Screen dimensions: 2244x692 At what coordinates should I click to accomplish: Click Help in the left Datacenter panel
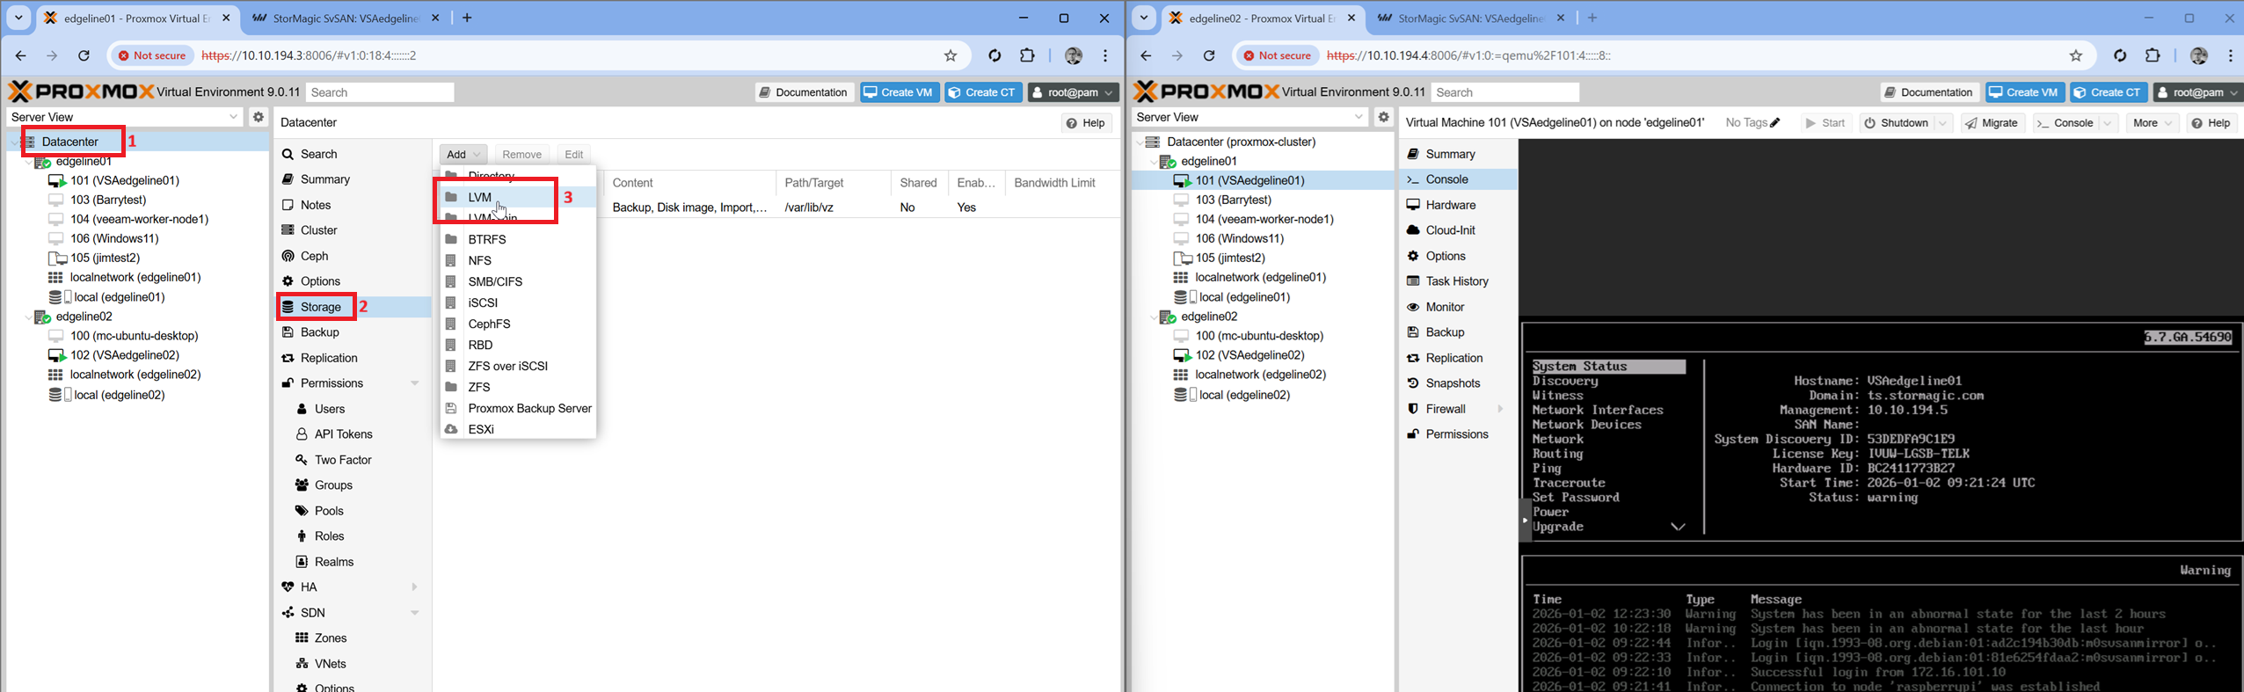1086,123
